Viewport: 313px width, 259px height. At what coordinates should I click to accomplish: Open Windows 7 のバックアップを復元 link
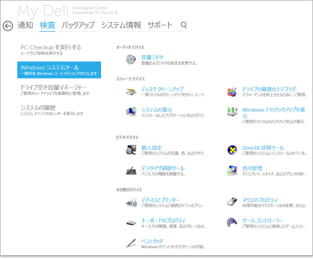tap(274, 113)
